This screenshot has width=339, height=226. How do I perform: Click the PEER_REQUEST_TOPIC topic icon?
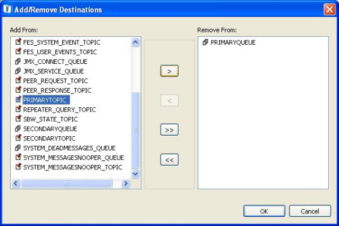tap(19, 80)
